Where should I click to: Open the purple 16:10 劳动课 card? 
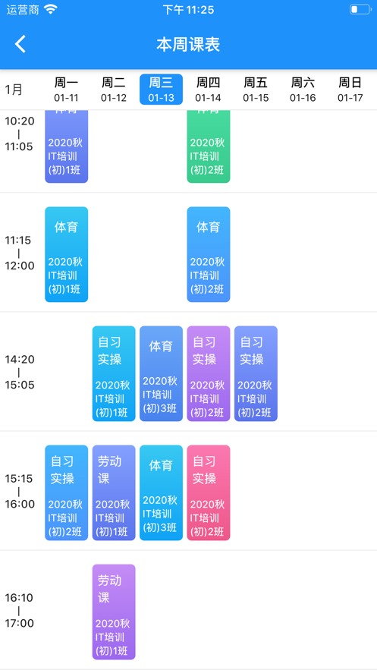click(114, 612)
